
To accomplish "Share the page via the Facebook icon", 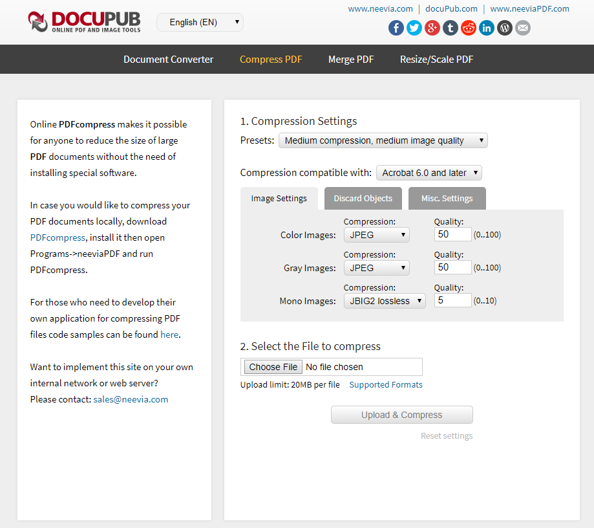I will tap(396, 28).
